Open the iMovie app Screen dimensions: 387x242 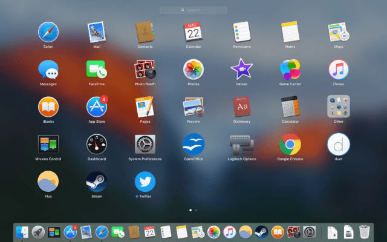(x=242, y=69)
